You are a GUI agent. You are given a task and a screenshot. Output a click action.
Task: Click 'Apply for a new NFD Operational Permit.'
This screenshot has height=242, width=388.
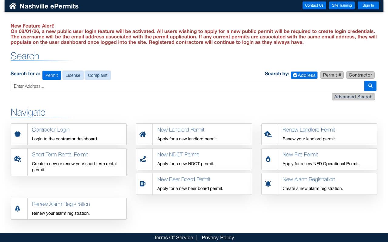321,164
